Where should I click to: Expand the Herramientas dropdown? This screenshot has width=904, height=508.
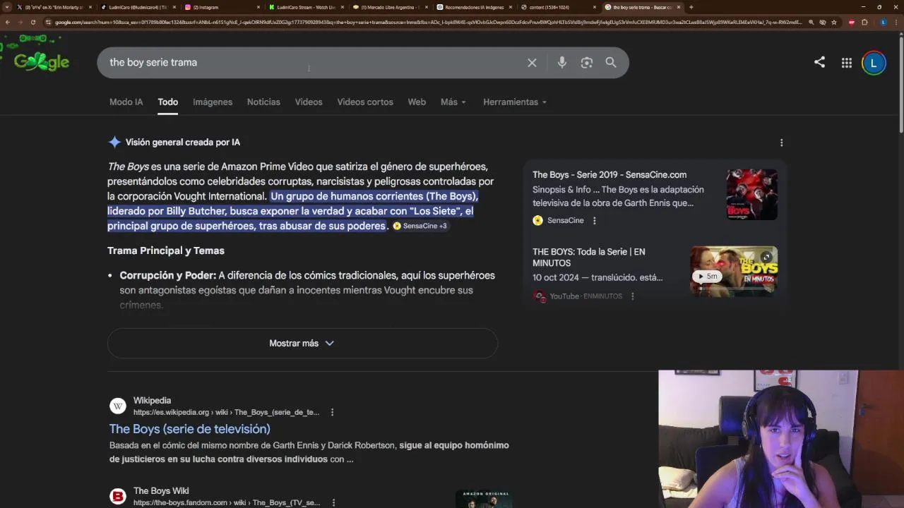[x=515, y=102]
